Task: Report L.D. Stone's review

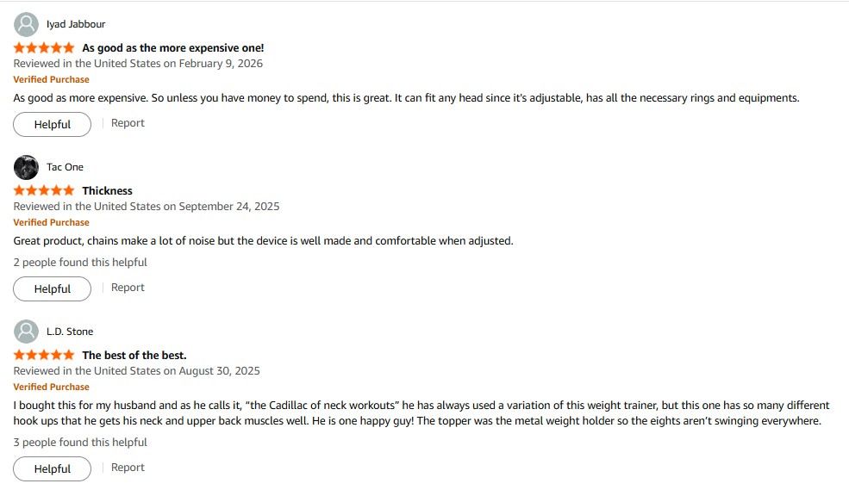Action: [x=128, y=468]
